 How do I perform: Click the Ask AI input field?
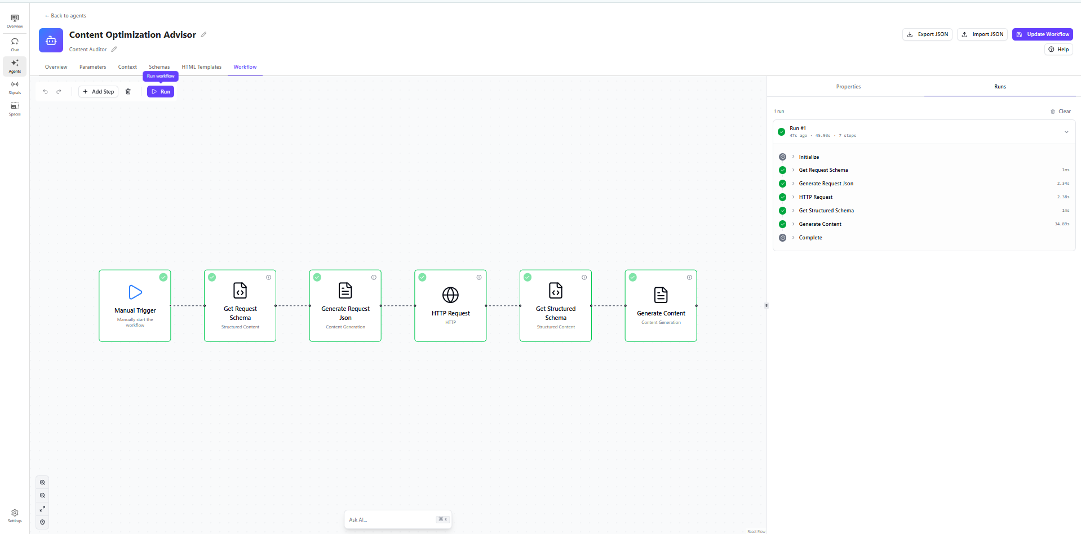(x=398, y=519)
